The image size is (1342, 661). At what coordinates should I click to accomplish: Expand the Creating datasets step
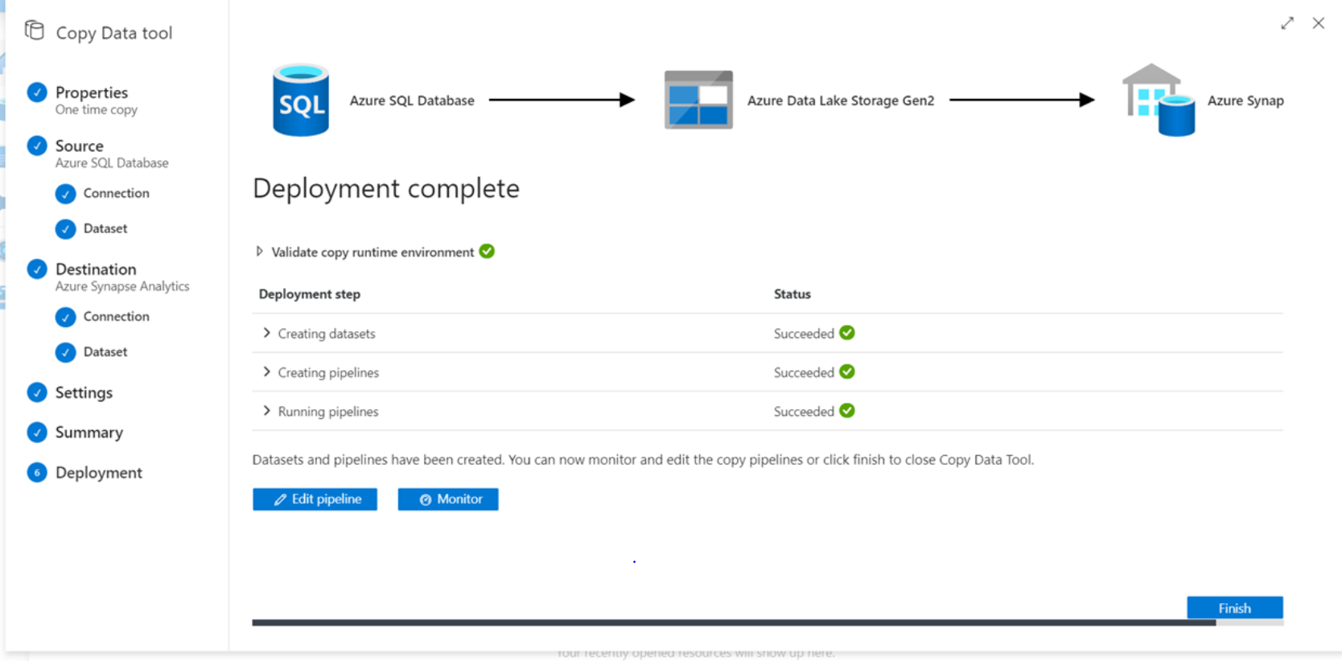coord(266,333)
